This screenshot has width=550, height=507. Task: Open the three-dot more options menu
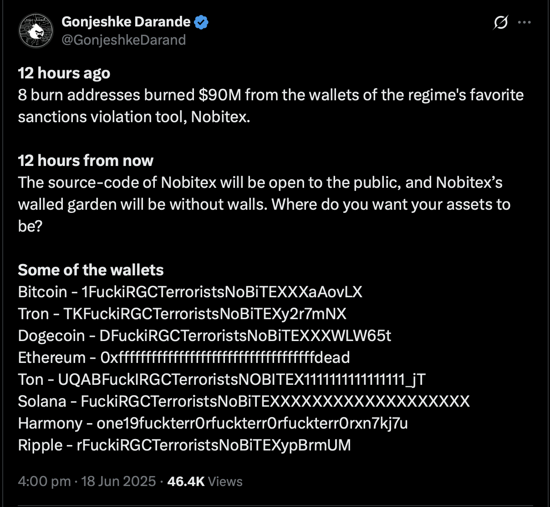[525, 22]
